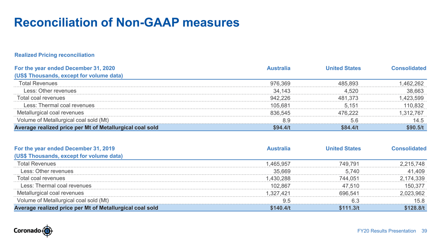441x248 pixels.
Task: Click Metallurgical coal revenues value 1,312,767
Action: (412, 113)
